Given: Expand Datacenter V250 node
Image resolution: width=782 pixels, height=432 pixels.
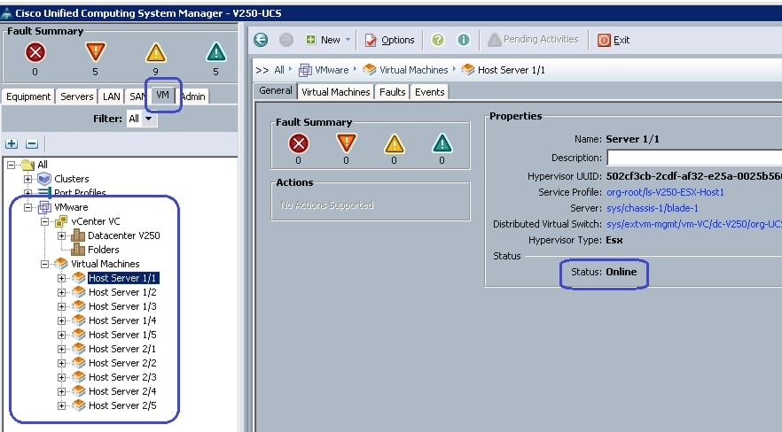Looking at the screenshot, I should click(x=61, y=235).
